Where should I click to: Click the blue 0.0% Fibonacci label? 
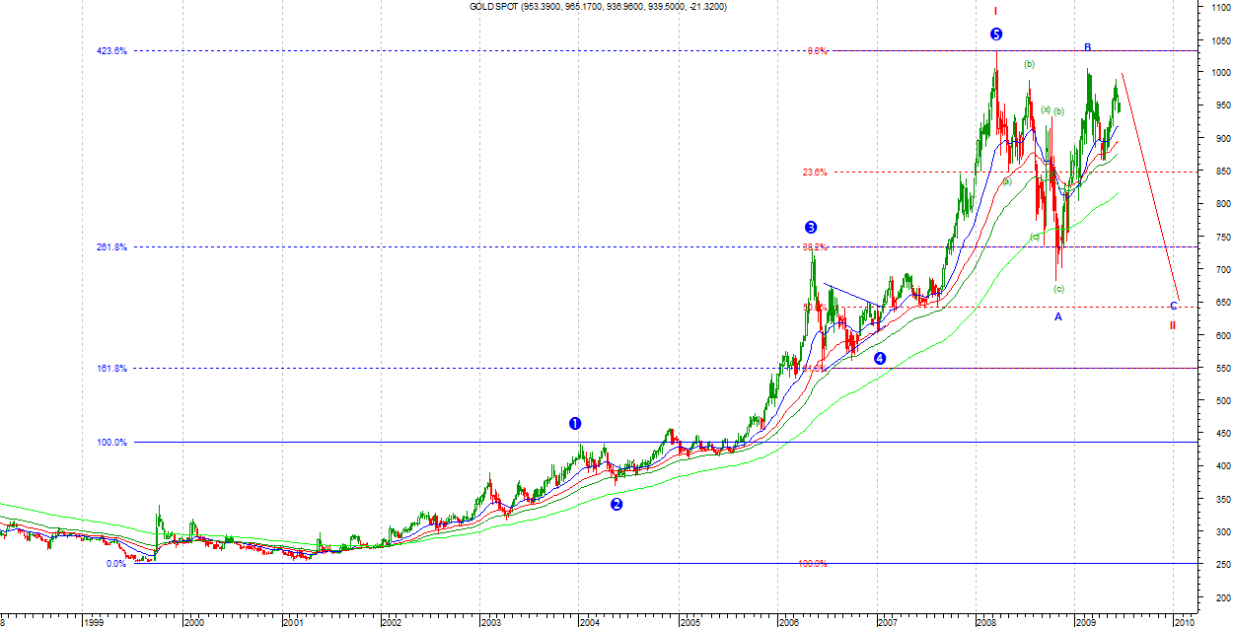(x=115, y=564)
